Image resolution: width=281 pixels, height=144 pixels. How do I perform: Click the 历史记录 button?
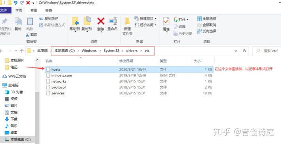point(183,34)
